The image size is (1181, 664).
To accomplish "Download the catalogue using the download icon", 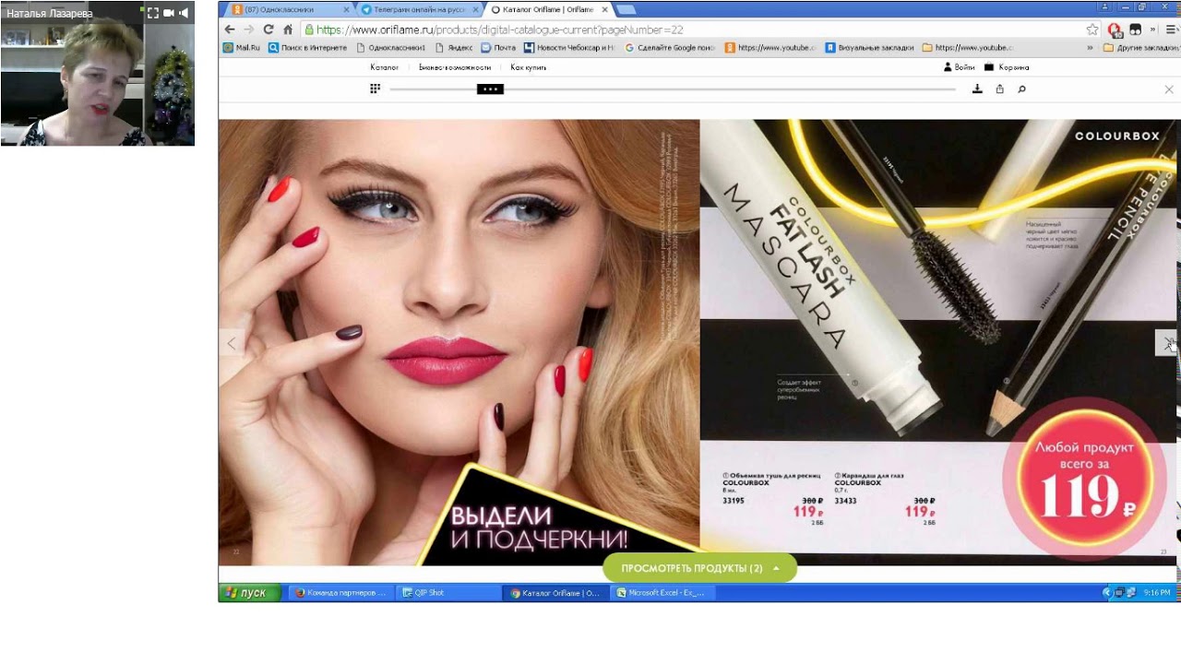I will pyautogui.click(x=977, y=89).
